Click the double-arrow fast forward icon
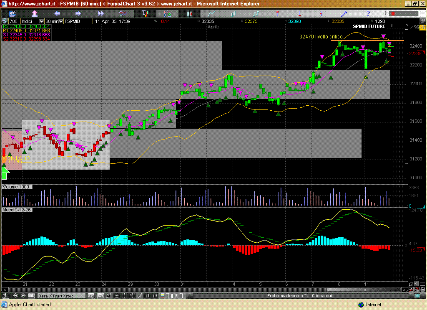This screenshot has height=310, width=427. 100,13
